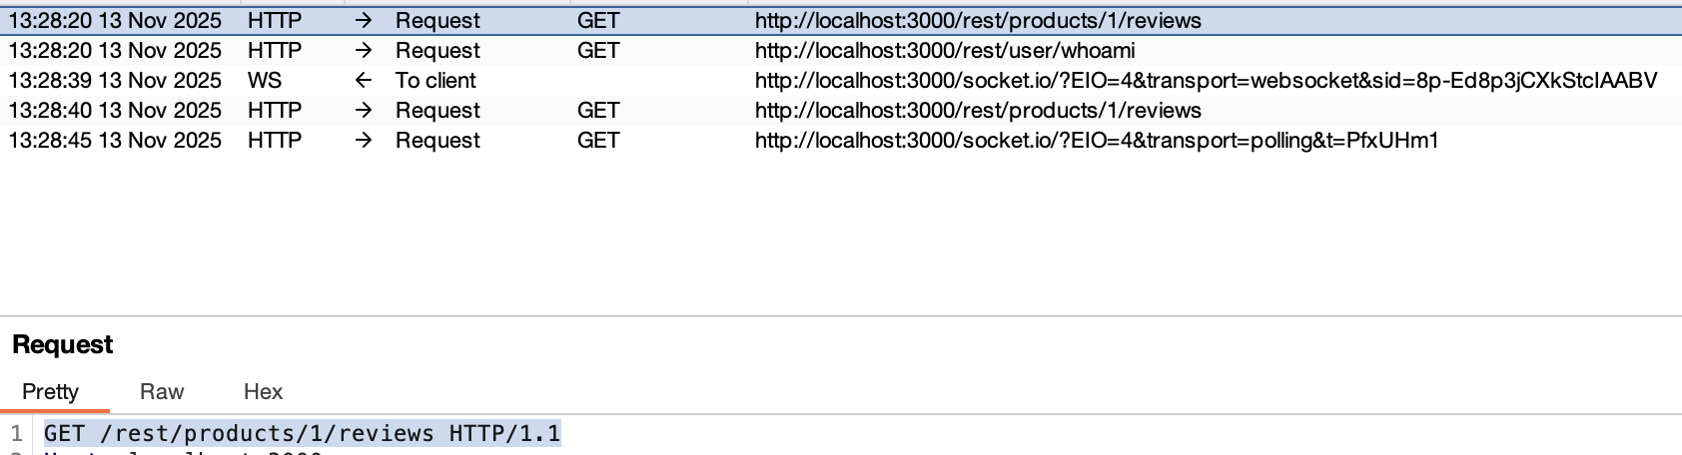Click the arrow icon in the 13:28:45 polling row
This screenshot has height=455, width=1682.
364,141
